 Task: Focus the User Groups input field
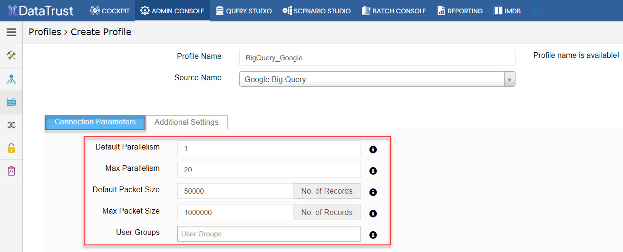(x=269, y=233)
